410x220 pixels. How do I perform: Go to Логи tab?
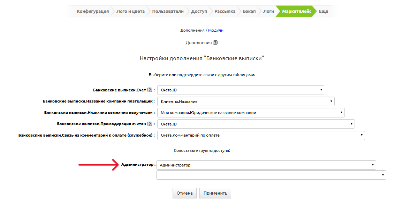coord(268,11)
